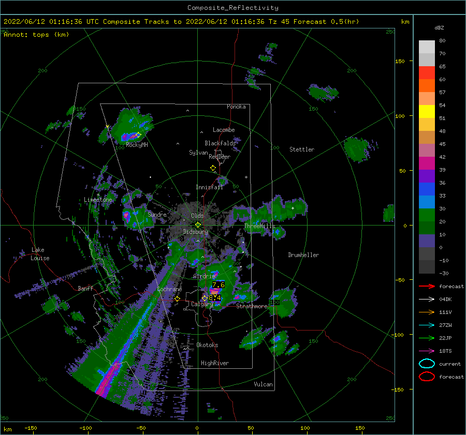Click the Vulcan label
The width and height of the screenshot is (466, 435).
coord(263,384)
